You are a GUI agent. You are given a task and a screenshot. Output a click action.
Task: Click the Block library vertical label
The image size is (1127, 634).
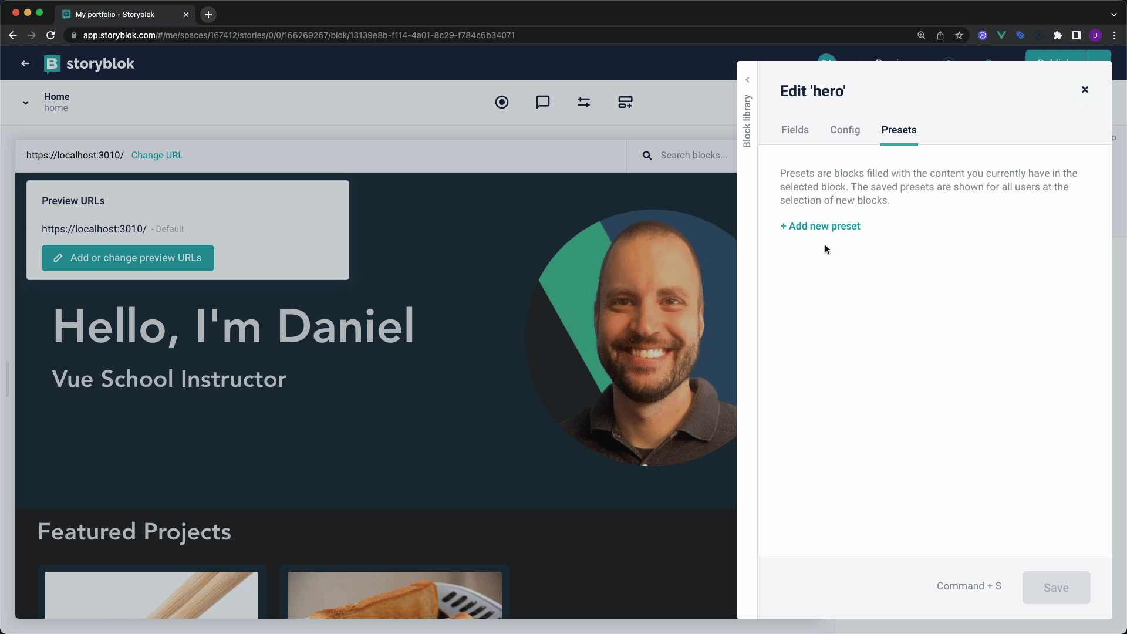[x=747, y=121]
